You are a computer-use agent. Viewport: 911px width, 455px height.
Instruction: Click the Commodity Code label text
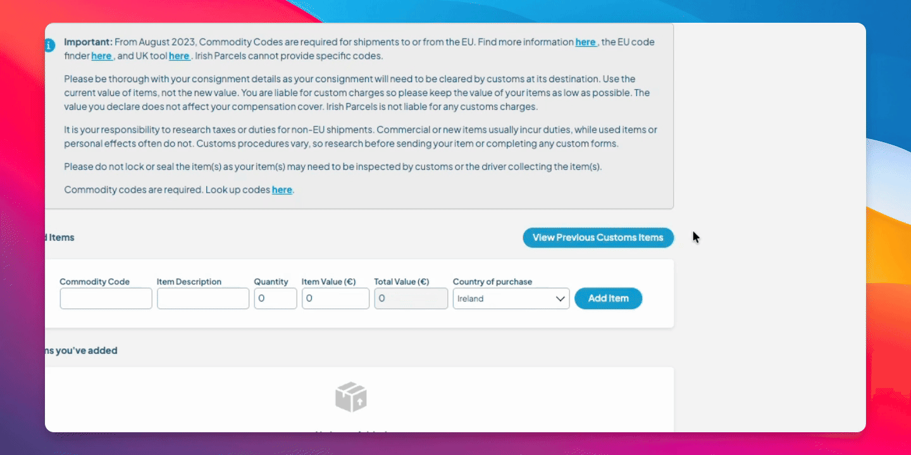[x=94, y=282]
